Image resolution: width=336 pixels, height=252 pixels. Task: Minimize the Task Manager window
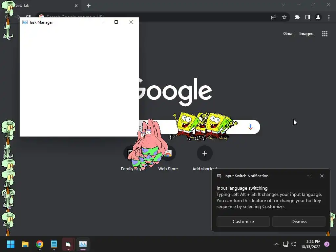[101, 22]
